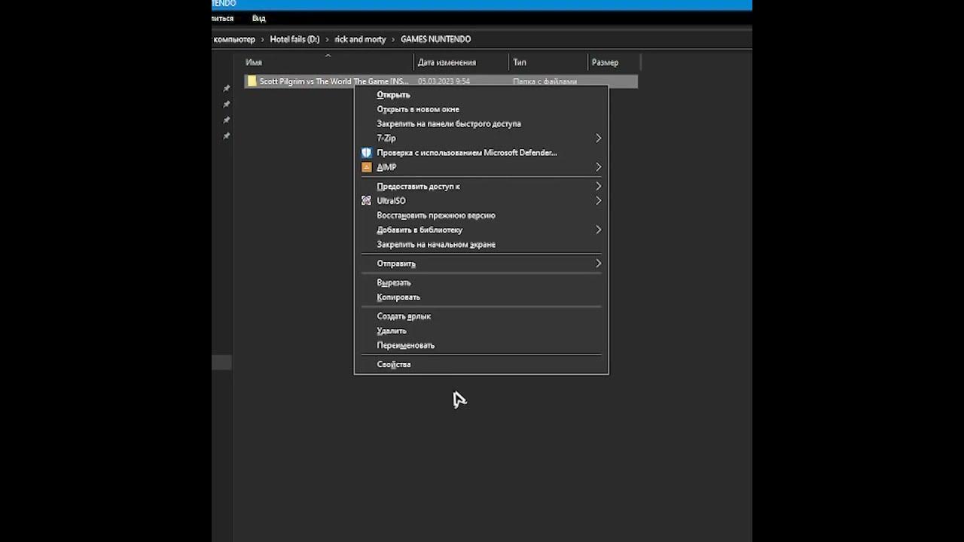Select Восстановить прежнюю версию

click(436, 215)
